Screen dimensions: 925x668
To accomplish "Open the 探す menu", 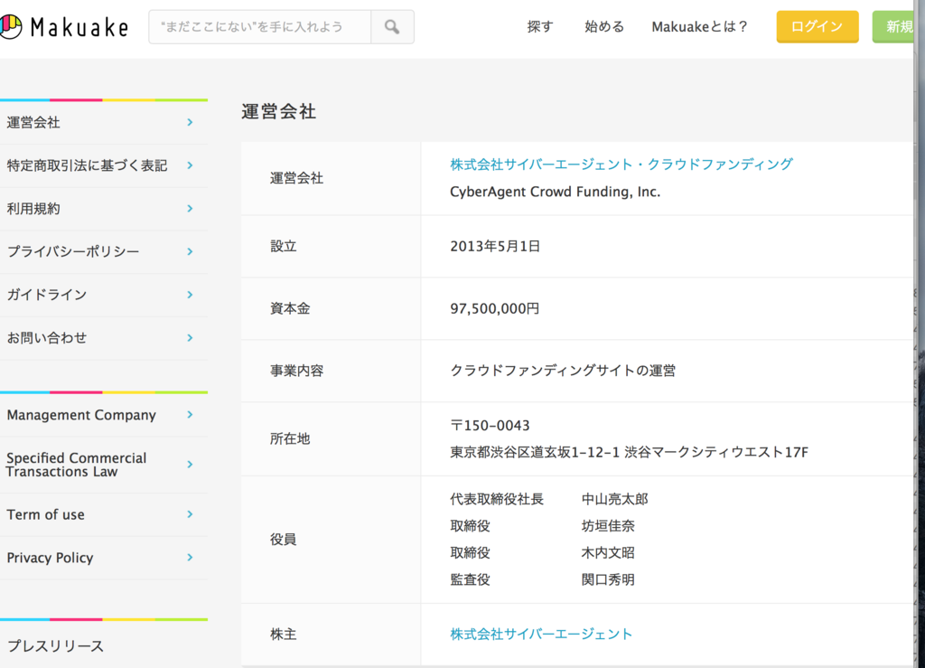I will point(540,26).
